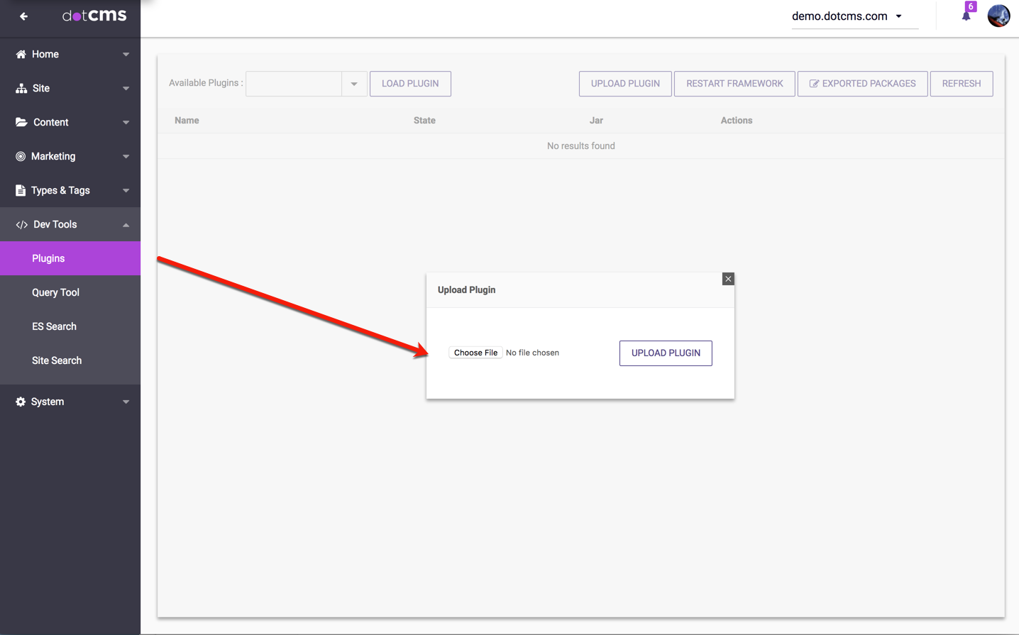The image size is (1019, 635).
Task: Go to Query Tool in the sidebar
Action: coord(55,292)
